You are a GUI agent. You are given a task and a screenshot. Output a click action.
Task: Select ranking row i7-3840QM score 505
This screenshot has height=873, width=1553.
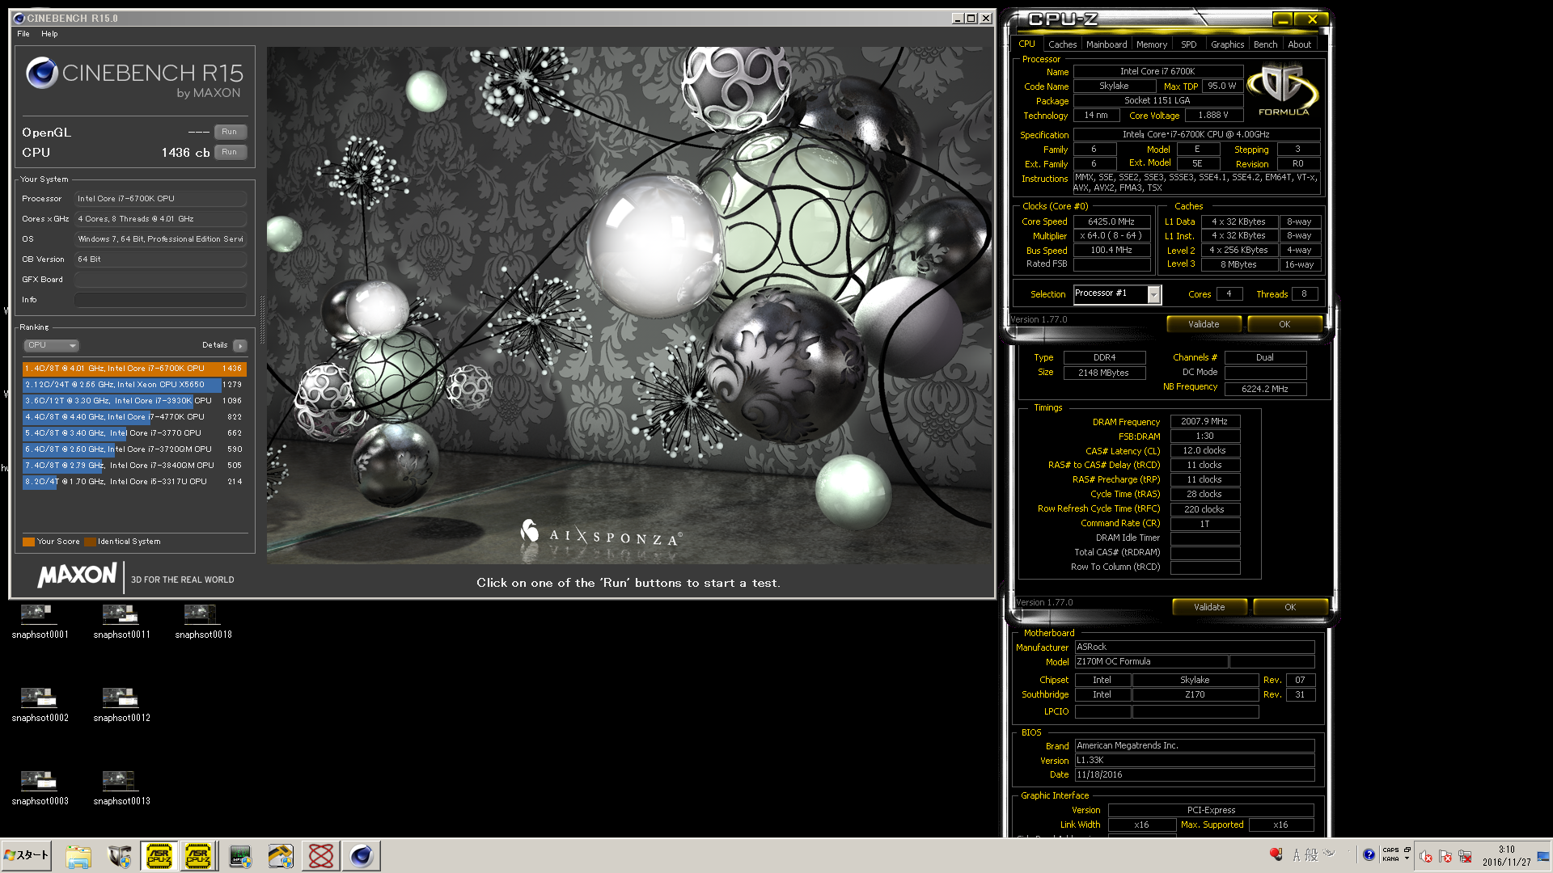pos(134,466)
